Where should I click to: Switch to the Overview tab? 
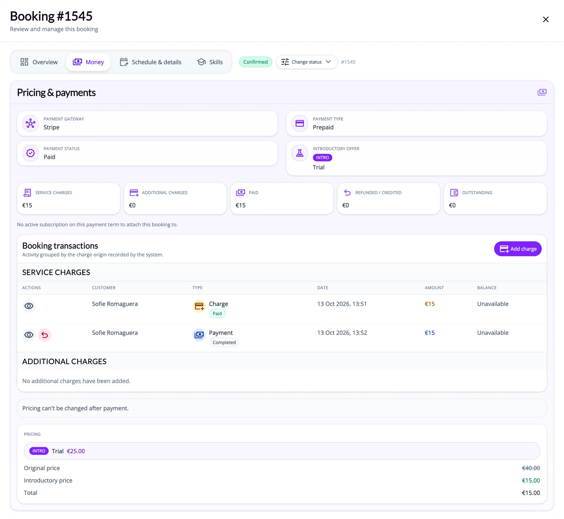(39, 62)
